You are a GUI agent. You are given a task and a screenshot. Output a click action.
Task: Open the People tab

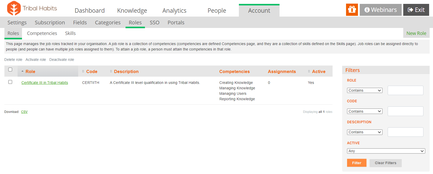(217, 10)
